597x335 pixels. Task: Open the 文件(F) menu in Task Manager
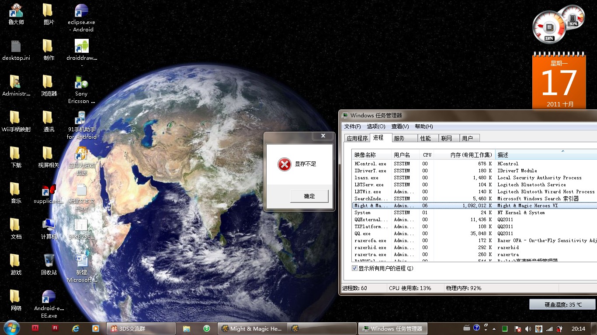click(352, 126)
